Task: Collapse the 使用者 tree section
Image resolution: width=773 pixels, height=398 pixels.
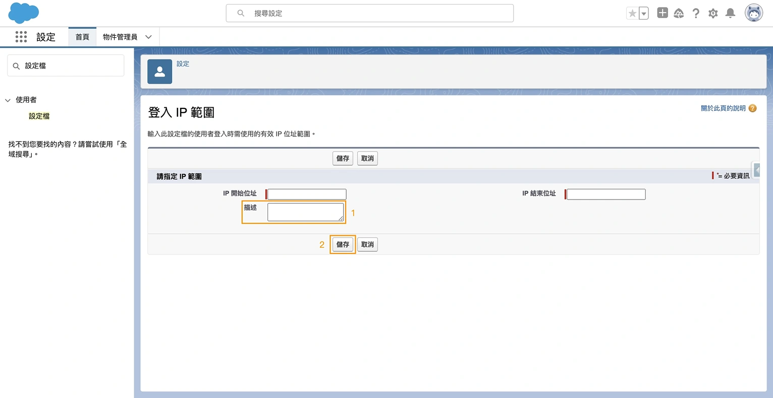Action: (8, 100)
